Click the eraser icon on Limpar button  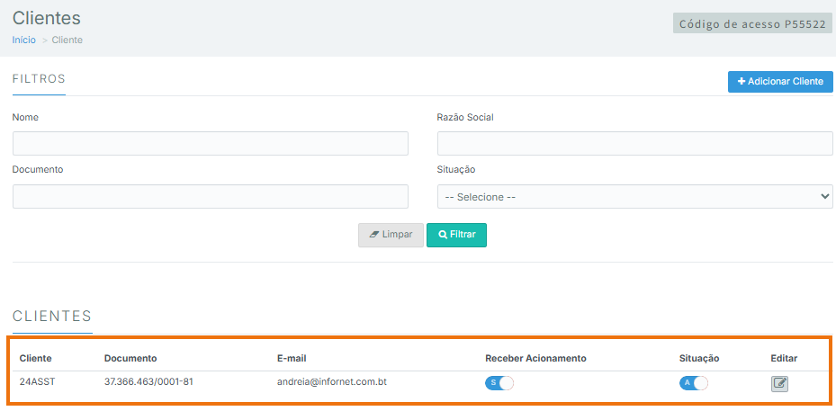point(373,235)
